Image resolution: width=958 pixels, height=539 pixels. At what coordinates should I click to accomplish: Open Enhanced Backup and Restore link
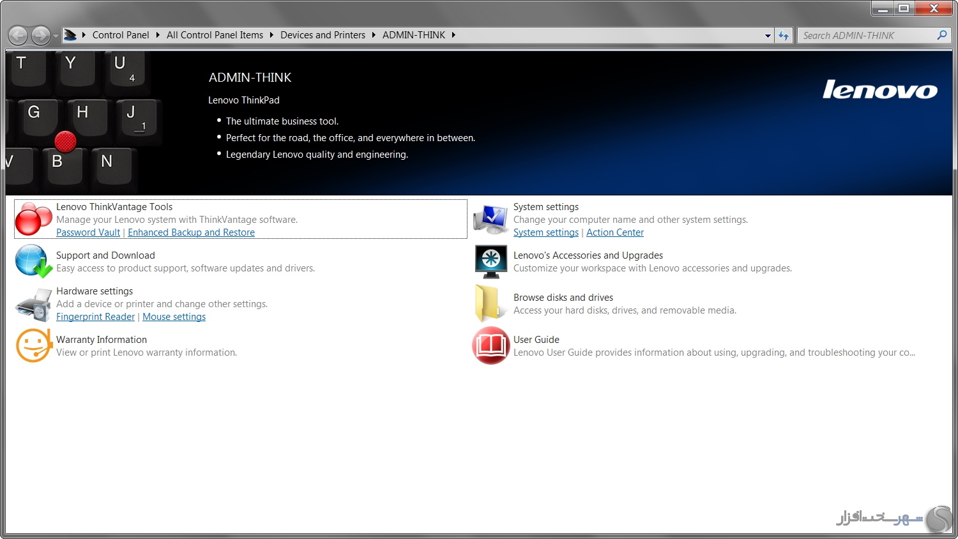tap(191, 232)
